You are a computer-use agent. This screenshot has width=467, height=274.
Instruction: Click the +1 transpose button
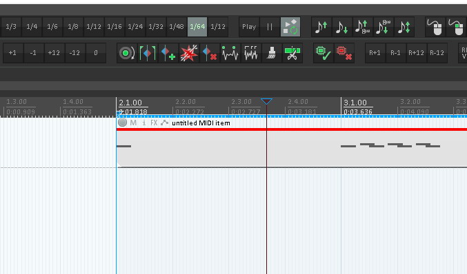13,53
